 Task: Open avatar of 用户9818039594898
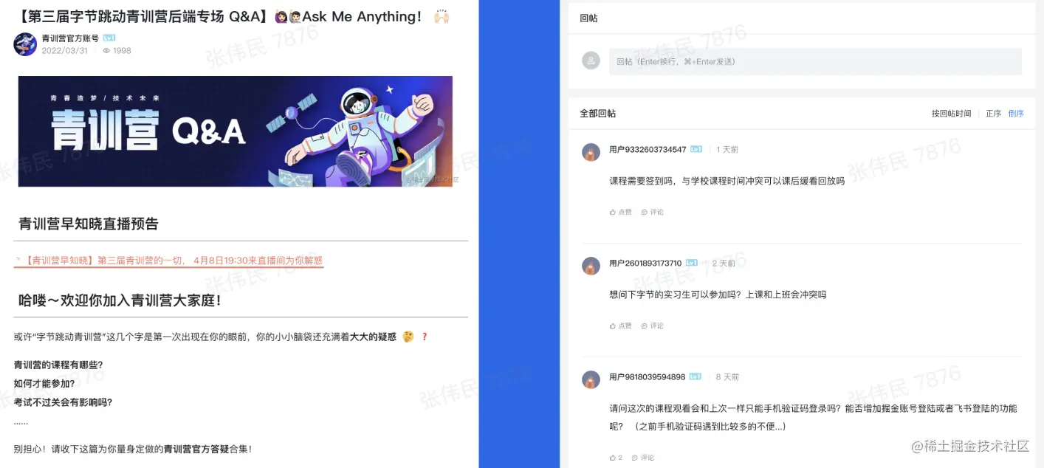[591, 379]
